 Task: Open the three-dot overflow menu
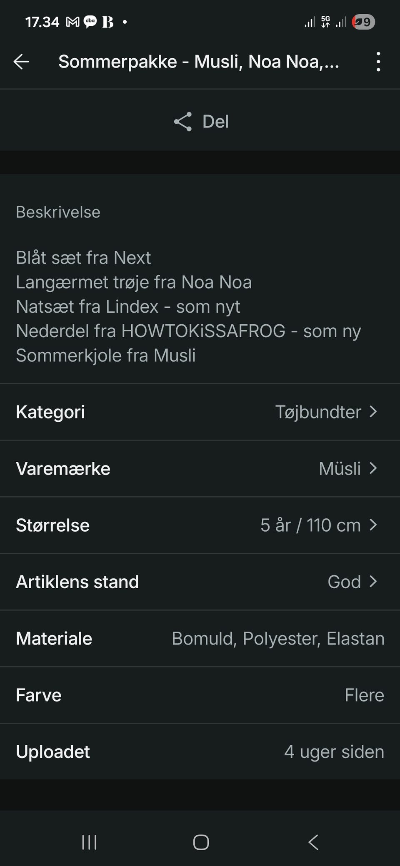pyautogui.click(x=378, y=62)
